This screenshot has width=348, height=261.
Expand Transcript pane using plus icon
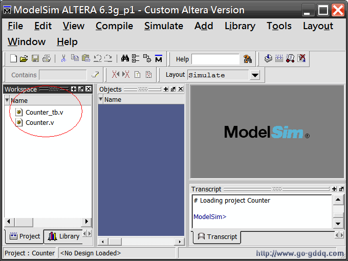click(x=334, y=189)
